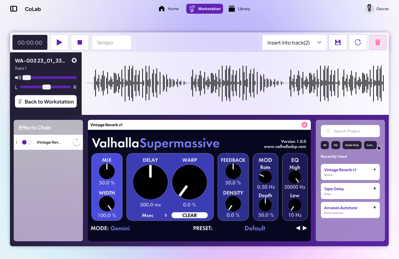This screenshot has height=259, width=399.
Task: Go to previous preset with left arrow
Action: tap(298, 228)
